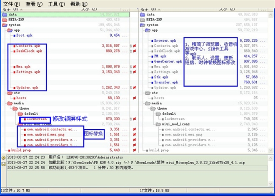Click the not-equal icon on Contacts.apk row
Image resolution: width=275 pixels, height=196 pixels.
[x=134, y=46]
